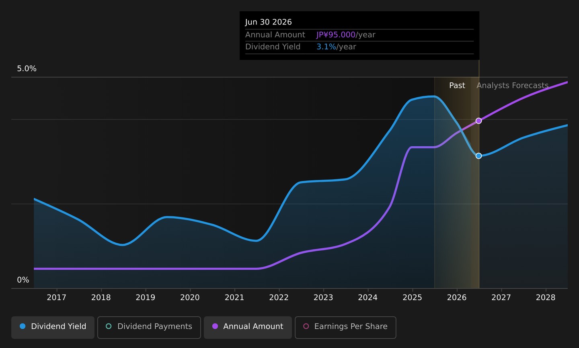This screenshot has height=348, width=579.
Task: Click the Past region label
Action: pyautogui.click(x=457, y=86)
